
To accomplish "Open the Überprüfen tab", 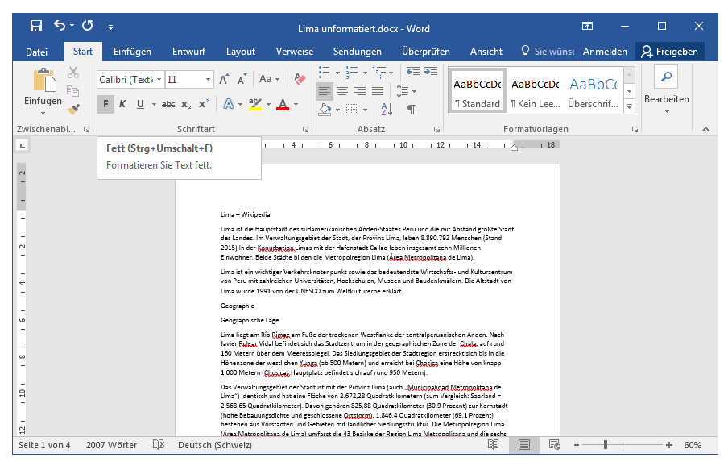I will tap(426, 52).
